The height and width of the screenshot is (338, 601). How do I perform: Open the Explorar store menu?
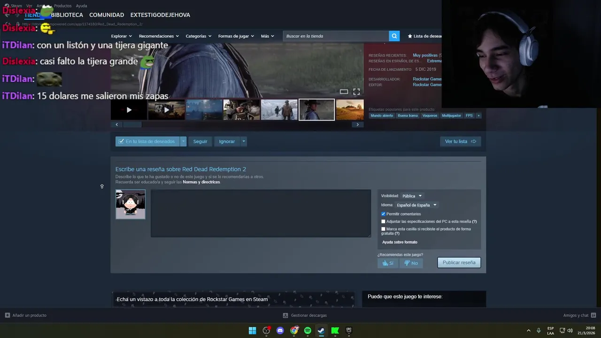[122, 36]
